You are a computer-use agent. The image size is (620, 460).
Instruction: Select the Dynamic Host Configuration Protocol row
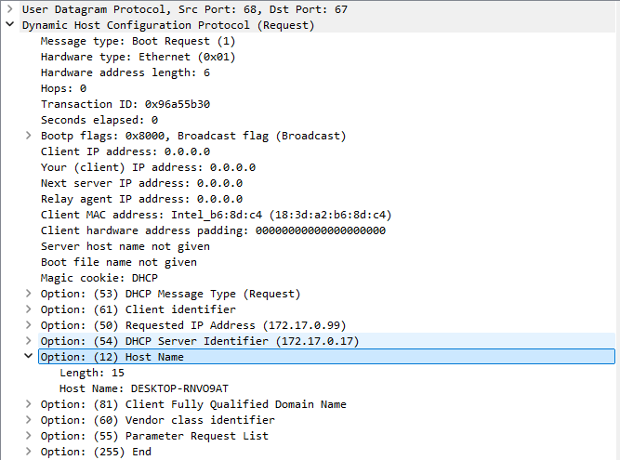318,25
